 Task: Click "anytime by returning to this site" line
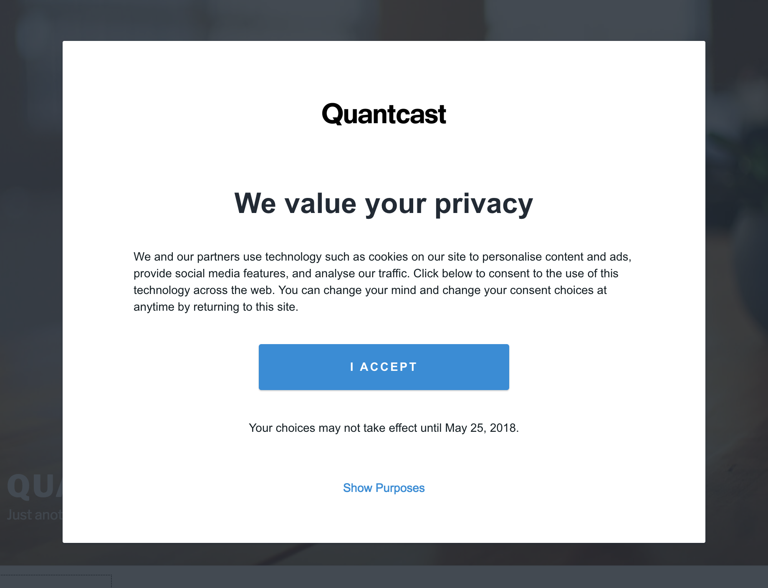[x=216, y=307]
